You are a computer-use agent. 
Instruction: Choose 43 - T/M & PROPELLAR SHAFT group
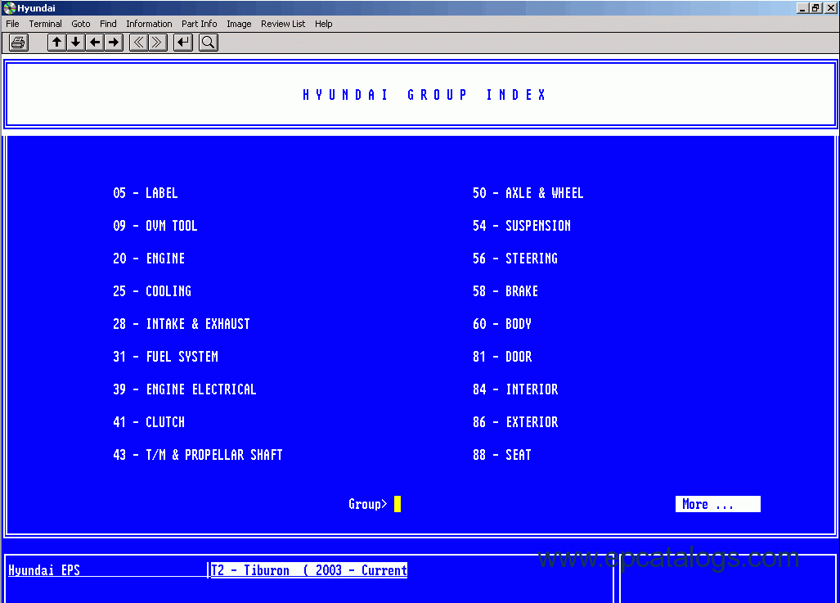pyautogui.click(x=197, y=455)
